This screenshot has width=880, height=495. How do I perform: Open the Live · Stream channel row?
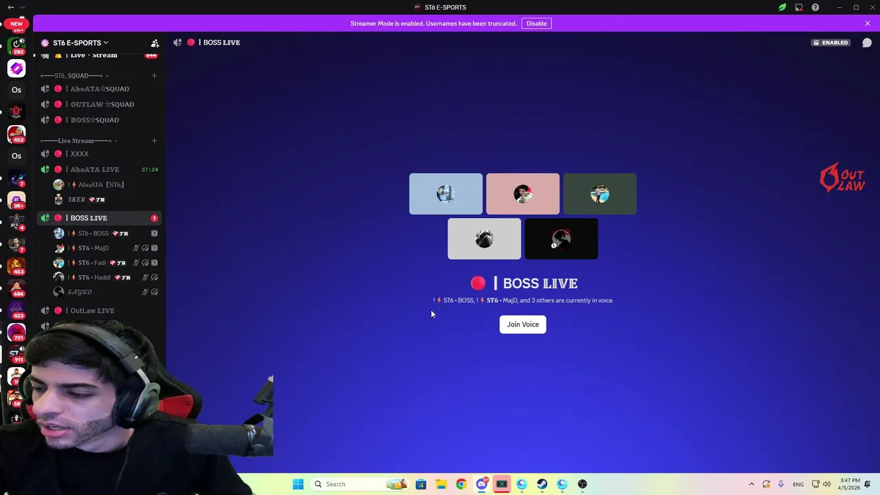(x=99, y=55)
